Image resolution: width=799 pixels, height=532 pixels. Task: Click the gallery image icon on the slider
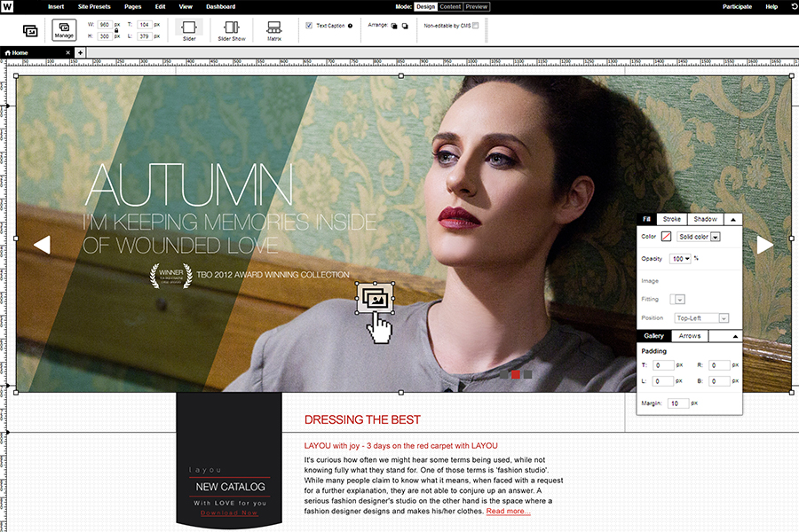[376, 298]
